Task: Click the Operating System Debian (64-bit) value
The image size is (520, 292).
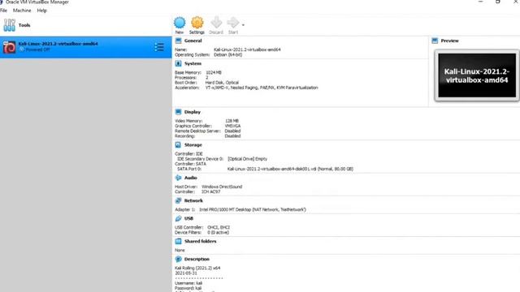Action: point(227,54)
